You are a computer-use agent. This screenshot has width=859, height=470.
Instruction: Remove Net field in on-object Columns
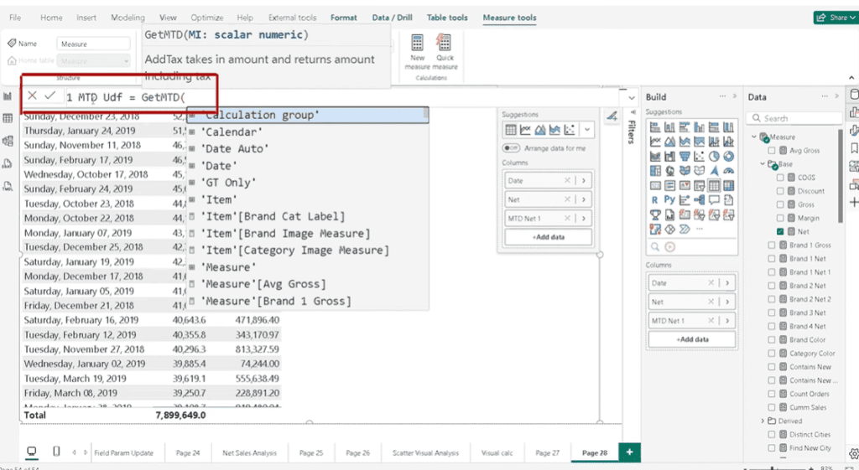coord(567,199)
